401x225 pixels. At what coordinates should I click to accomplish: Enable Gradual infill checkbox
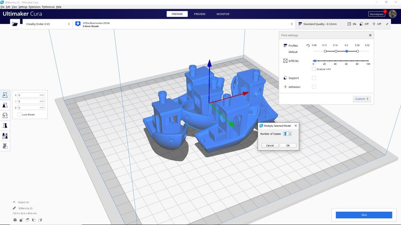pyautogui.click(x=314, y=69)
